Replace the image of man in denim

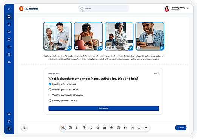click(x=150, y=45)
